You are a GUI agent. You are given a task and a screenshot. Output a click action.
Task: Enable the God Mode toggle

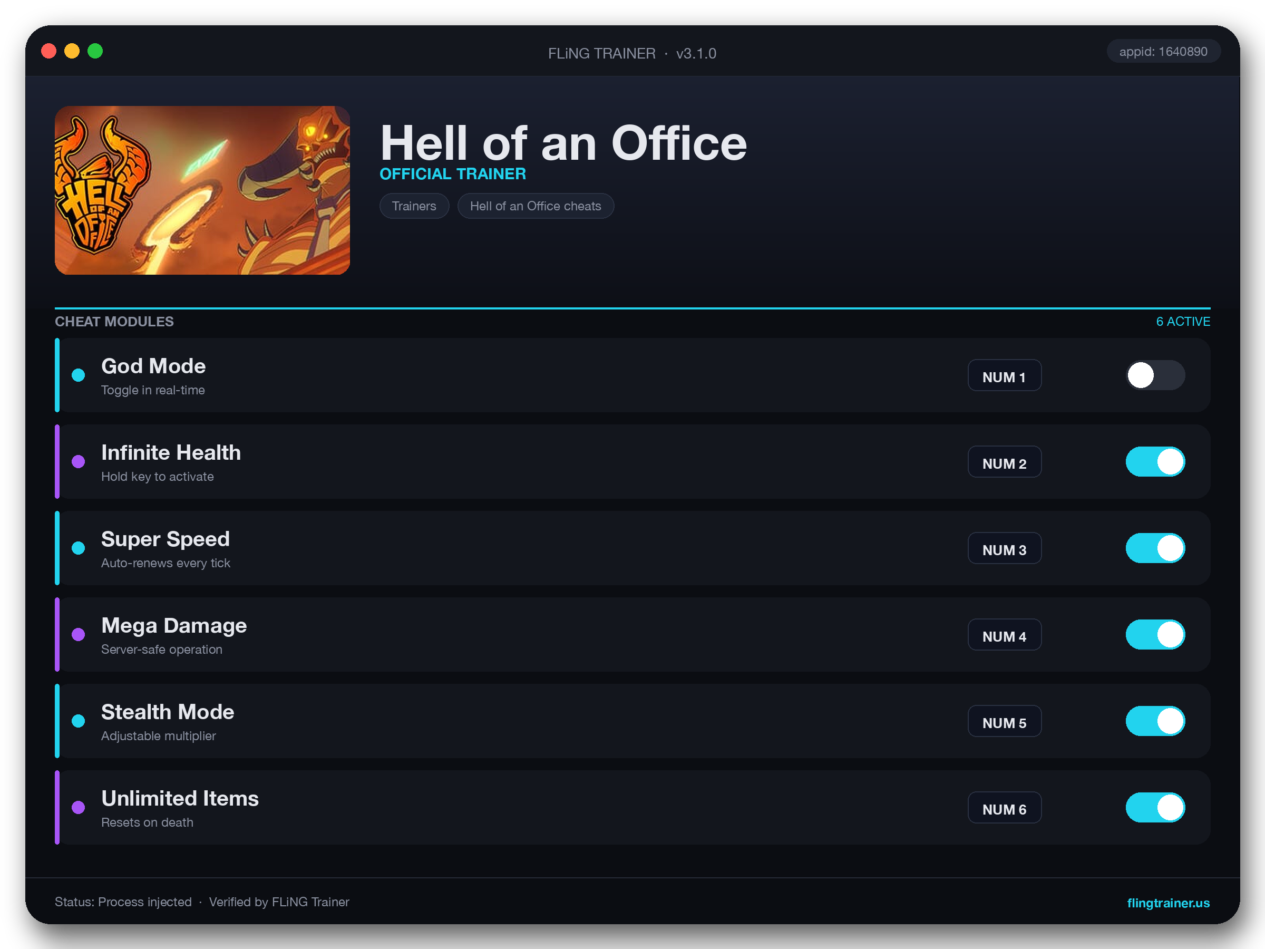coord(1155,375)
